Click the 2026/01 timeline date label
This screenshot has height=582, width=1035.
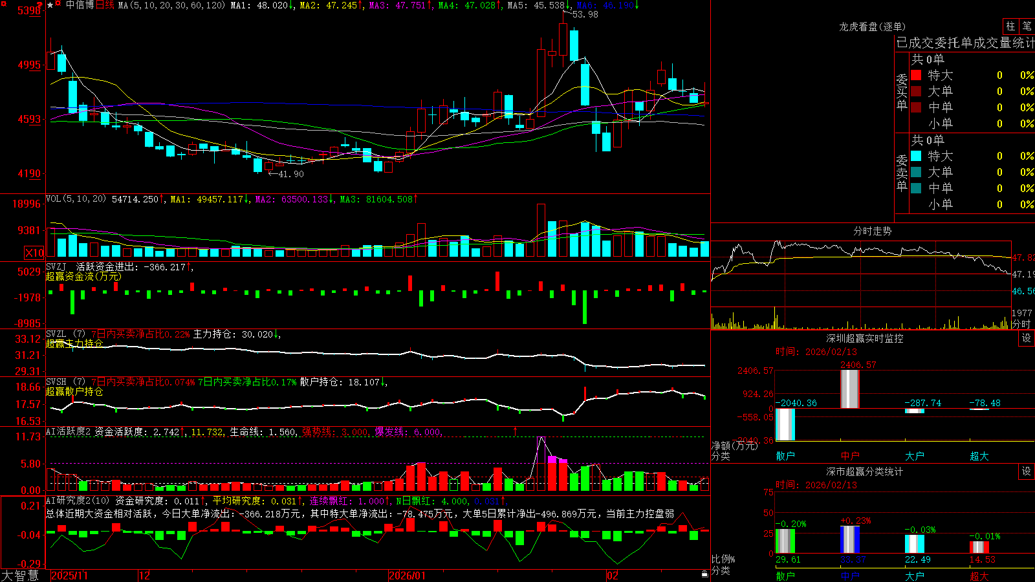coord(408,576)
